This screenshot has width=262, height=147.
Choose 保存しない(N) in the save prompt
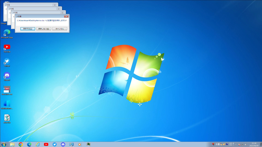point(44,29)
